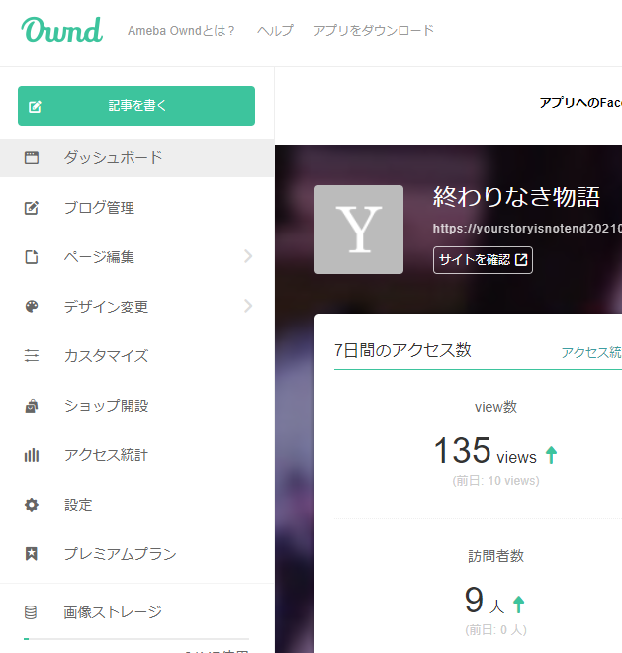
Task: Click the Y site avatar thumbnail
Action: [359, 230]
